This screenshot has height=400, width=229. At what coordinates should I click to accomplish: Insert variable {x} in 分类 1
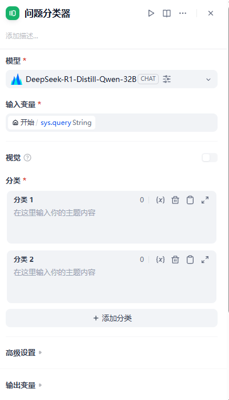[x=160, y=200]
